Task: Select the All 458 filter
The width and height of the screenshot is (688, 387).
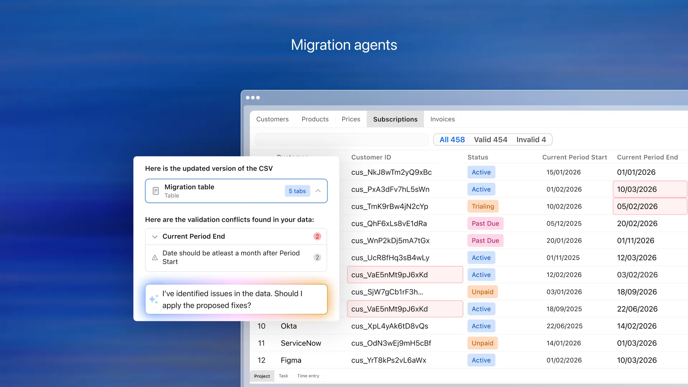Action: 452,140
